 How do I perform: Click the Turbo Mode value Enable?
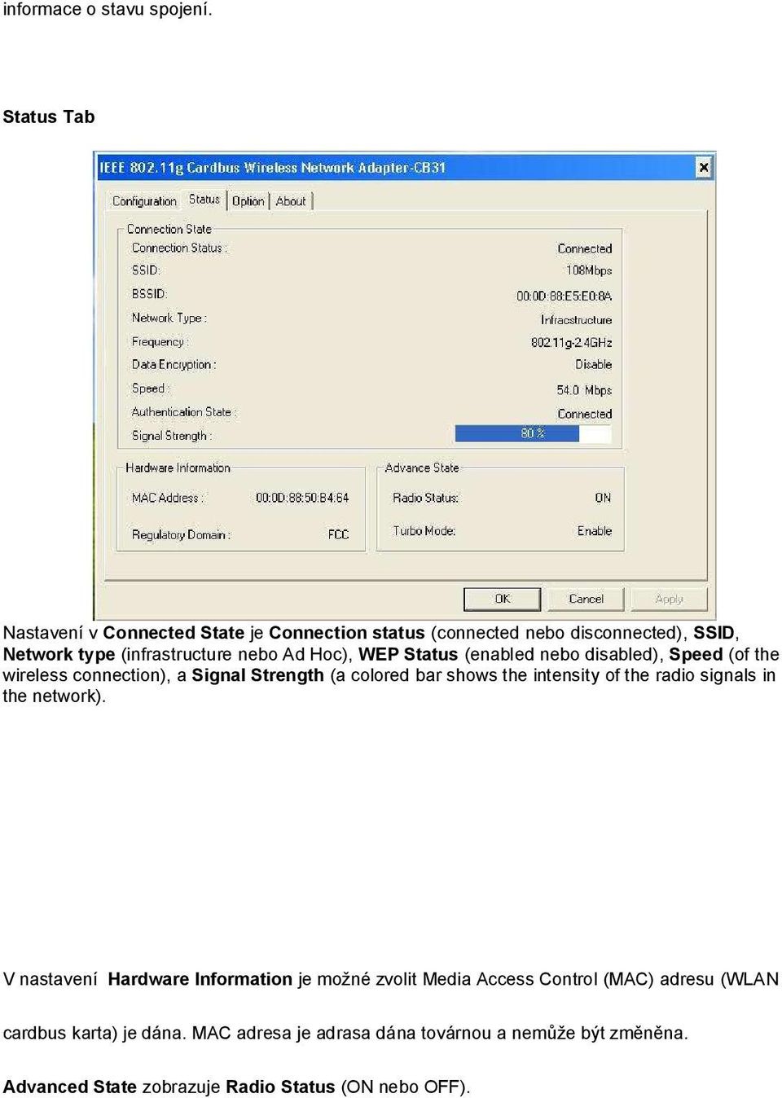click(595, 531)
